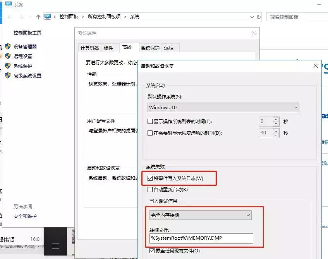The image size is (328, 259).
Task: Click the 远程设置 shield icon
Action: pyautogui.click(x=9, y=55)
